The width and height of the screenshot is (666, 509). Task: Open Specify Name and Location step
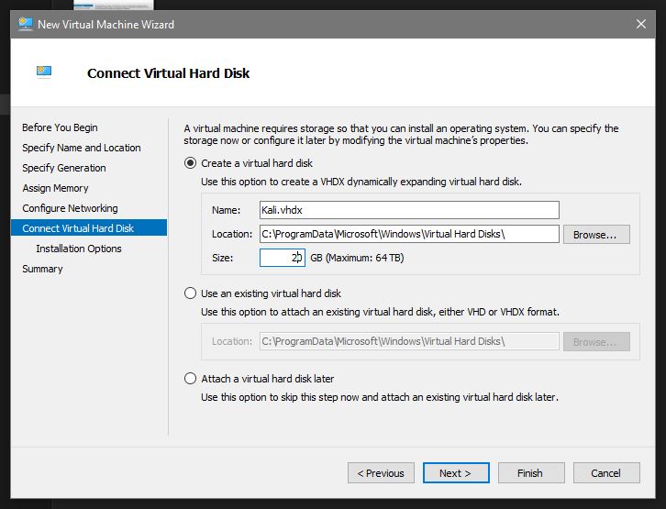[82, 148]
